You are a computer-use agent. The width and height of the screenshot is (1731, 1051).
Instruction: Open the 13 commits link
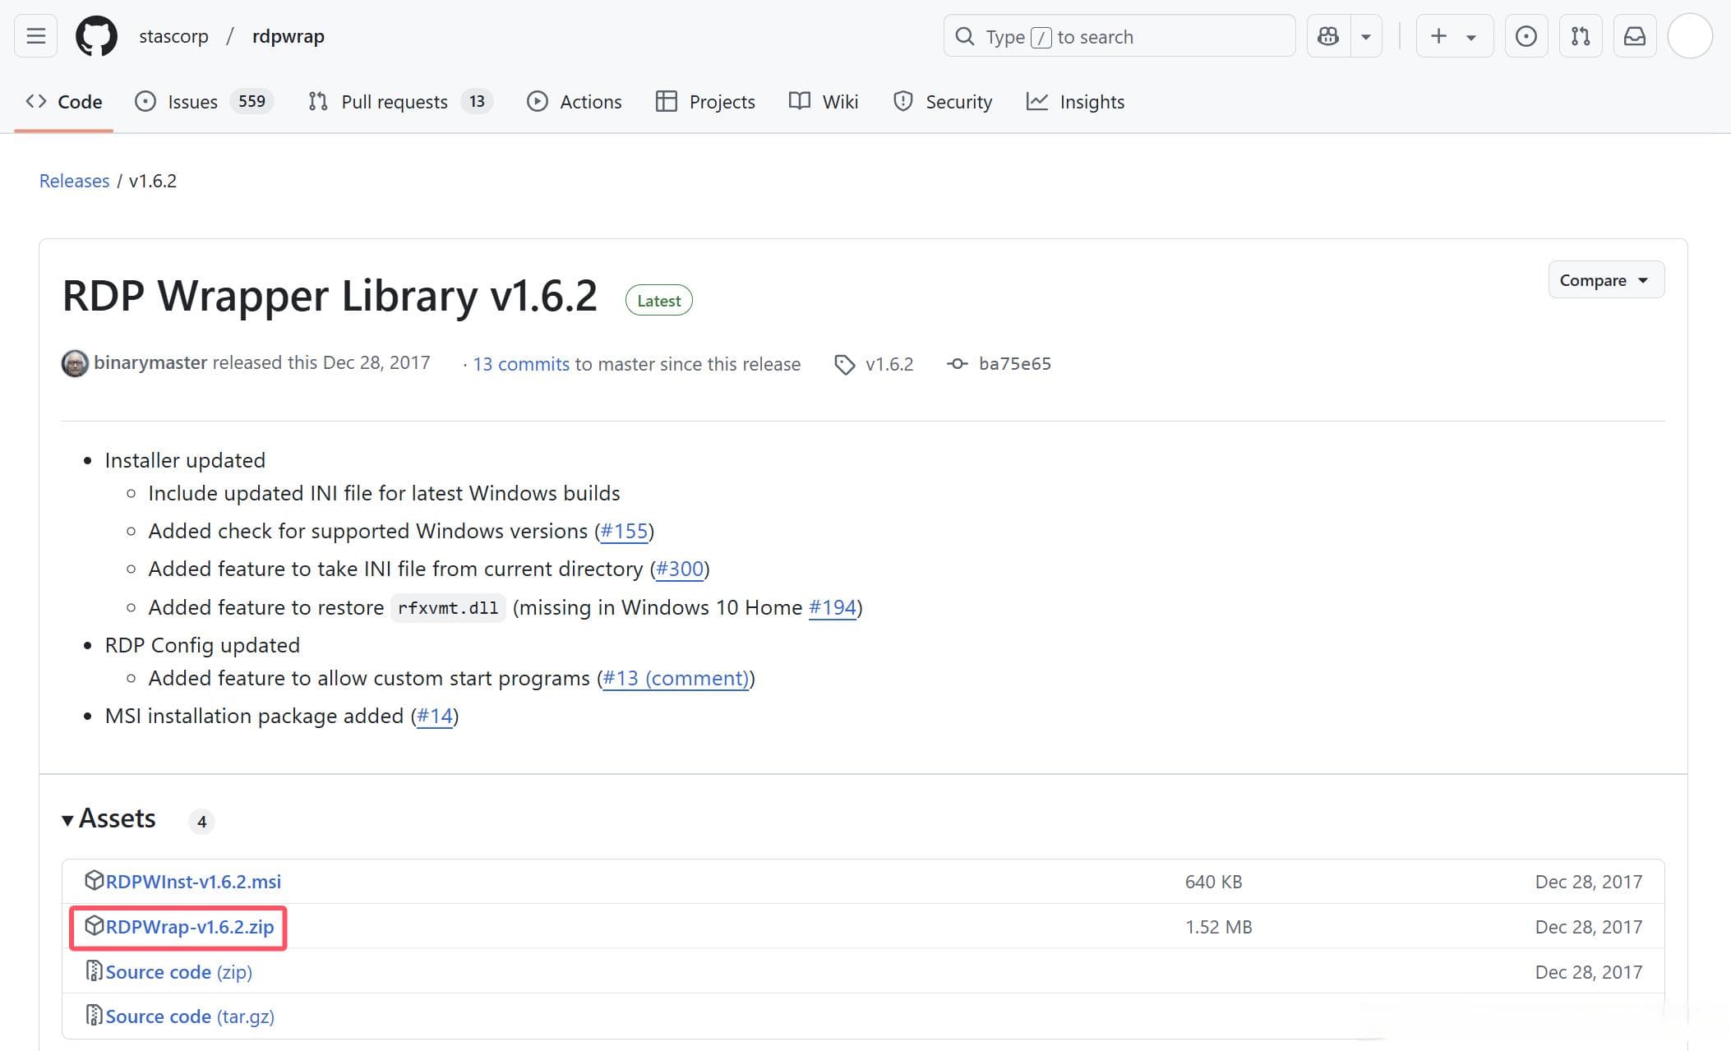click(x=521, y=364)
